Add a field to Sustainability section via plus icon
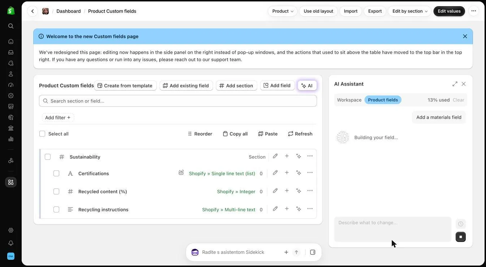Screen dimensions: 486x267 coord(287,156)
